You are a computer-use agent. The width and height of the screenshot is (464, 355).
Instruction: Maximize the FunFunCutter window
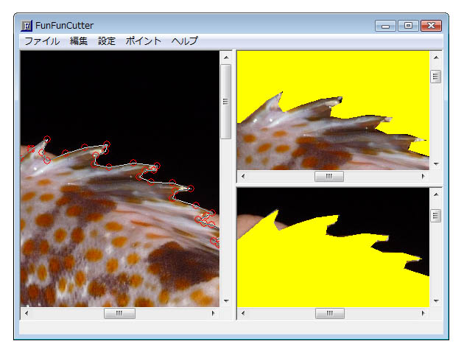point(408,26)
